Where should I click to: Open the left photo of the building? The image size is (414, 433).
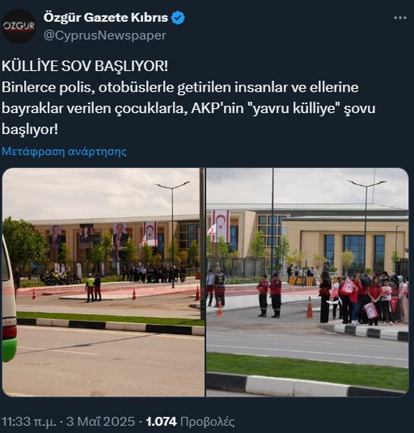click(103, 282)
